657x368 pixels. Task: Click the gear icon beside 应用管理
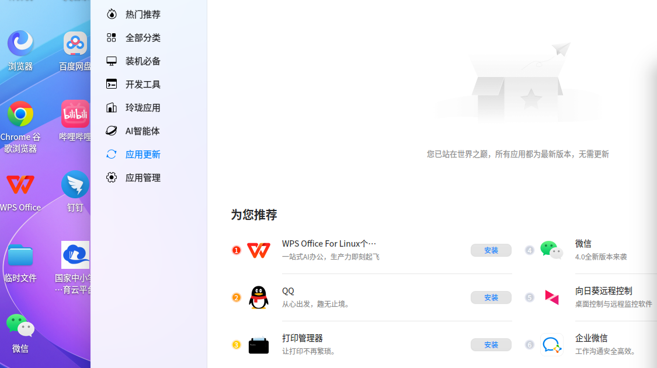tap(112, 177)
